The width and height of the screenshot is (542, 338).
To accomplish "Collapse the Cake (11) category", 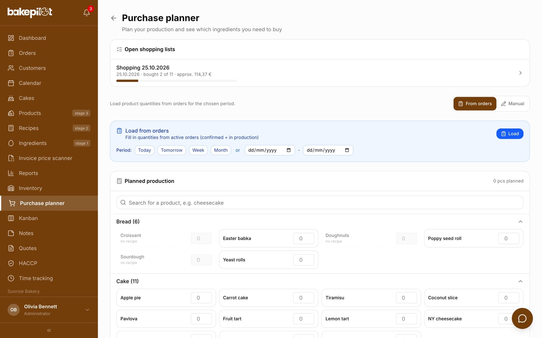I will (520, 282).
